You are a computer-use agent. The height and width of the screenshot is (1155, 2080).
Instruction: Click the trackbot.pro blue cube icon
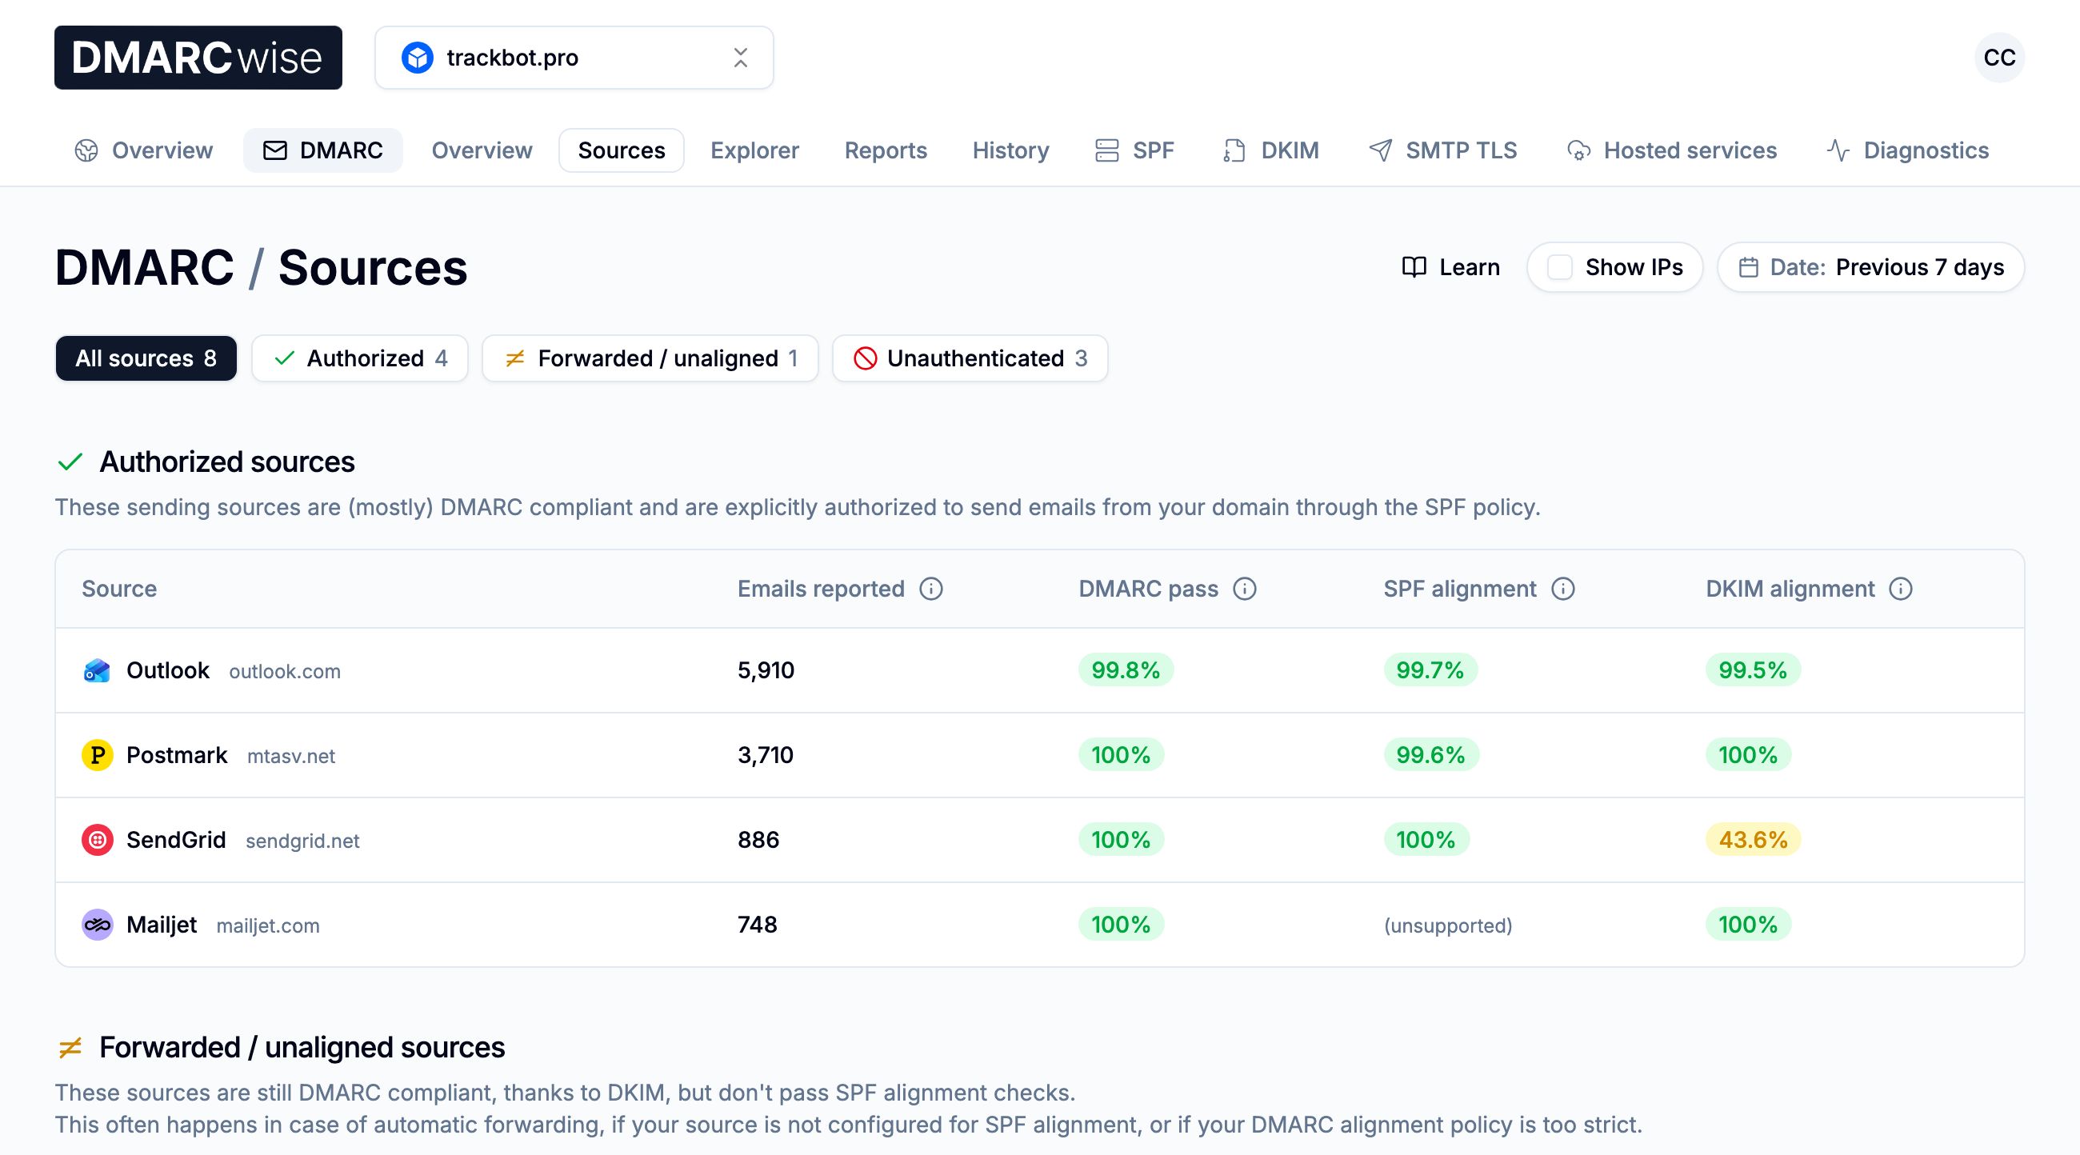pos(418,58)
